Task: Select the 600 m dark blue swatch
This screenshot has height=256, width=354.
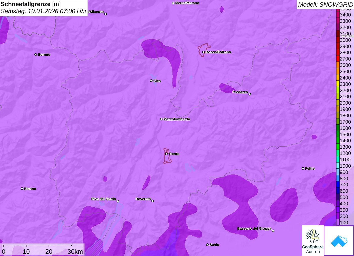Action: pos(338,191)
